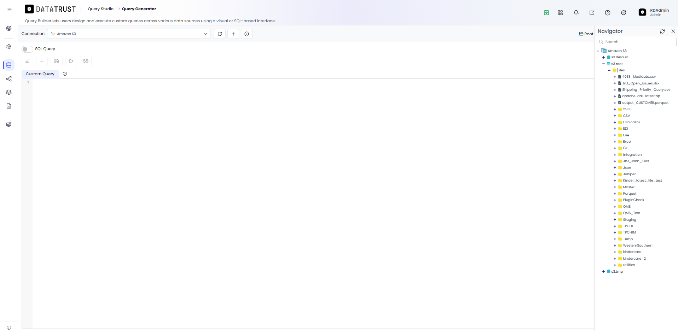Close the Navigator panel

pyautogui.click(x=673, y=31)
